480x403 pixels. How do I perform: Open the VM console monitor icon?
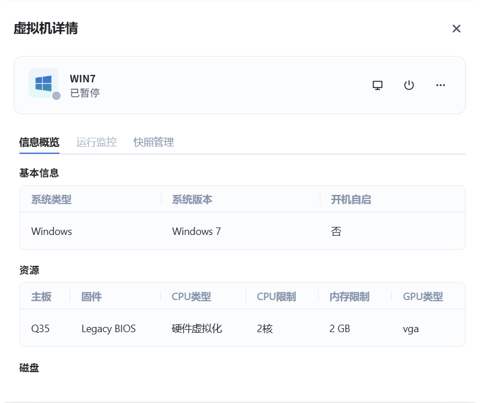pos(378,85)
